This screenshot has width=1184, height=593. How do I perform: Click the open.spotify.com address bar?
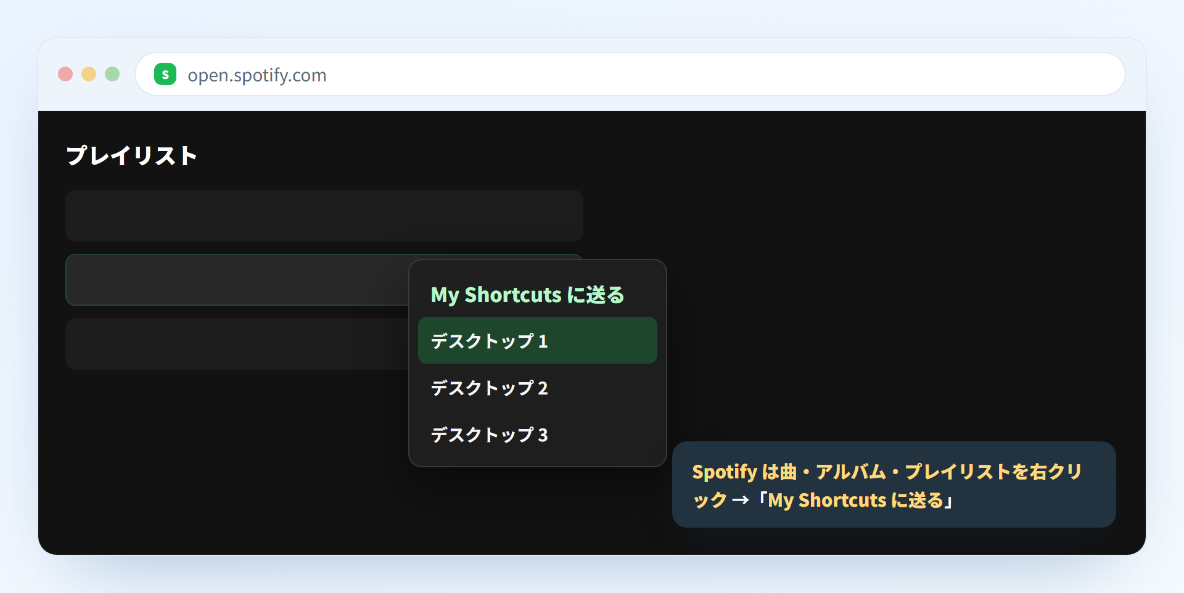(630, 74)
